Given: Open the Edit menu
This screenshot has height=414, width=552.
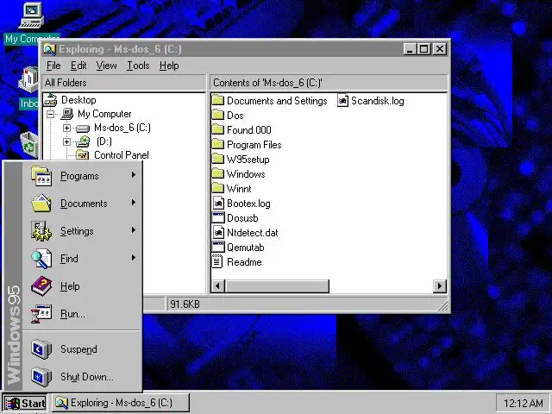Looking at the screenshot, I should click(x=78, y=66).
